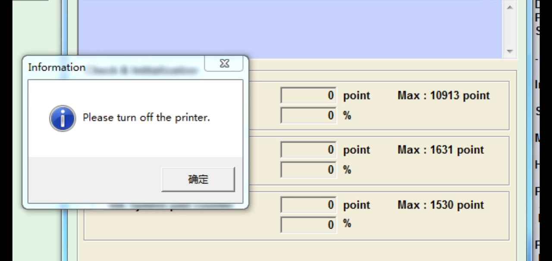
Task: Click the 确定 confirmation button
Action: [198, 180]
